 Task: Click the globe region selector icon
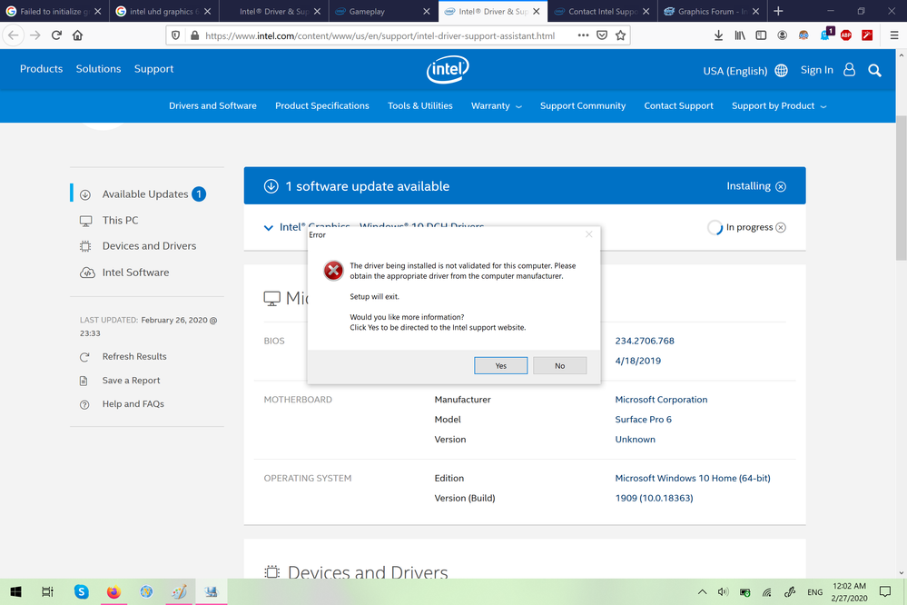(x=782, y=71)
